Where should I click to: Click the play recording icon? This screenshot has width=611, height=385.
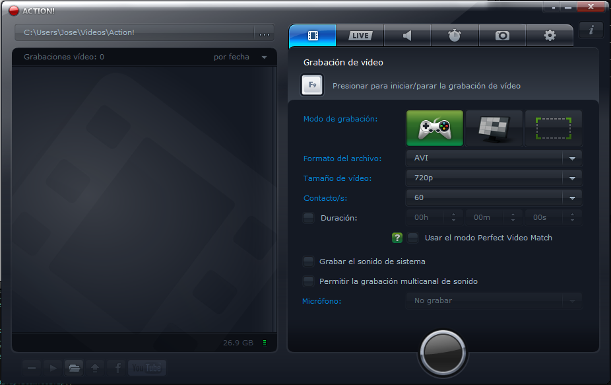(x=53, y=367)
